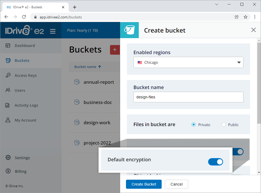
Task: Select the Private radio option
Action: (x=194, y=125)
